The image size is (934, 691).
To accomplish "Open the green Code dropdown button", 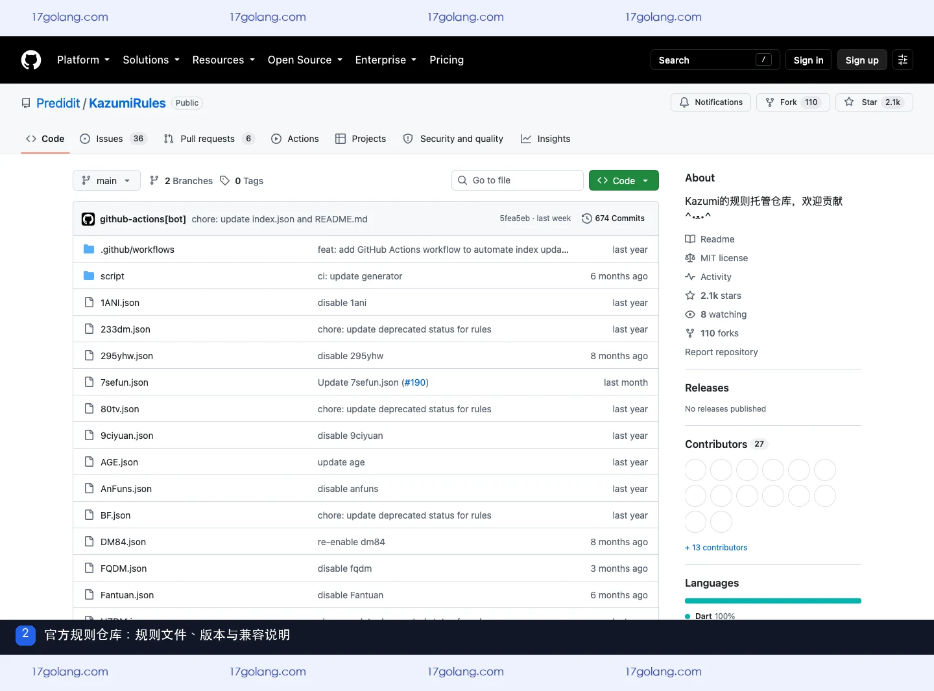I will click(x=624, y=180).
